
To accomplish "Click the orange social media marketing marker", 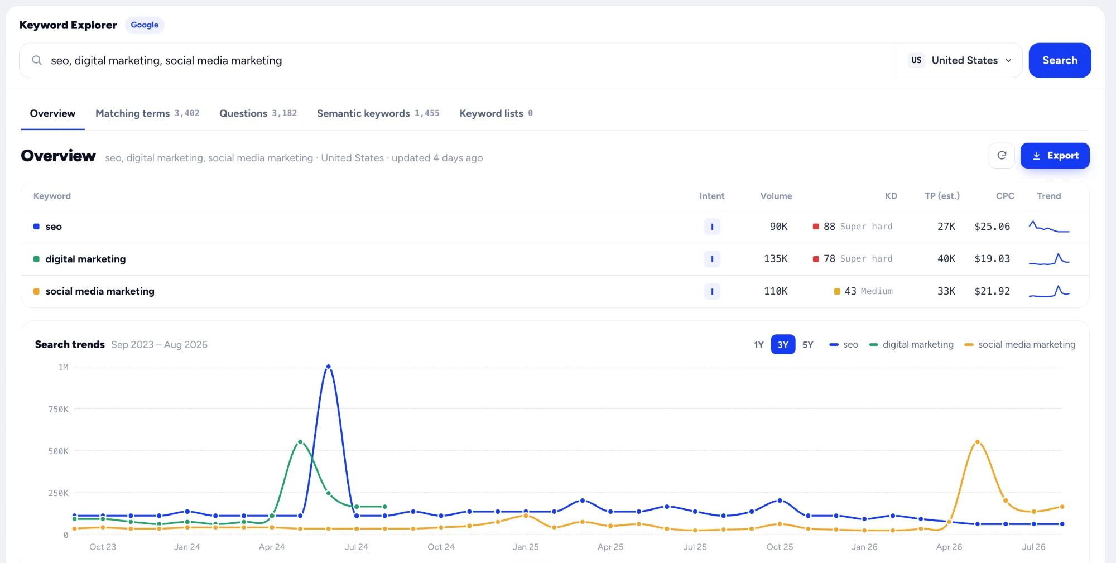I will coord(36,291).
